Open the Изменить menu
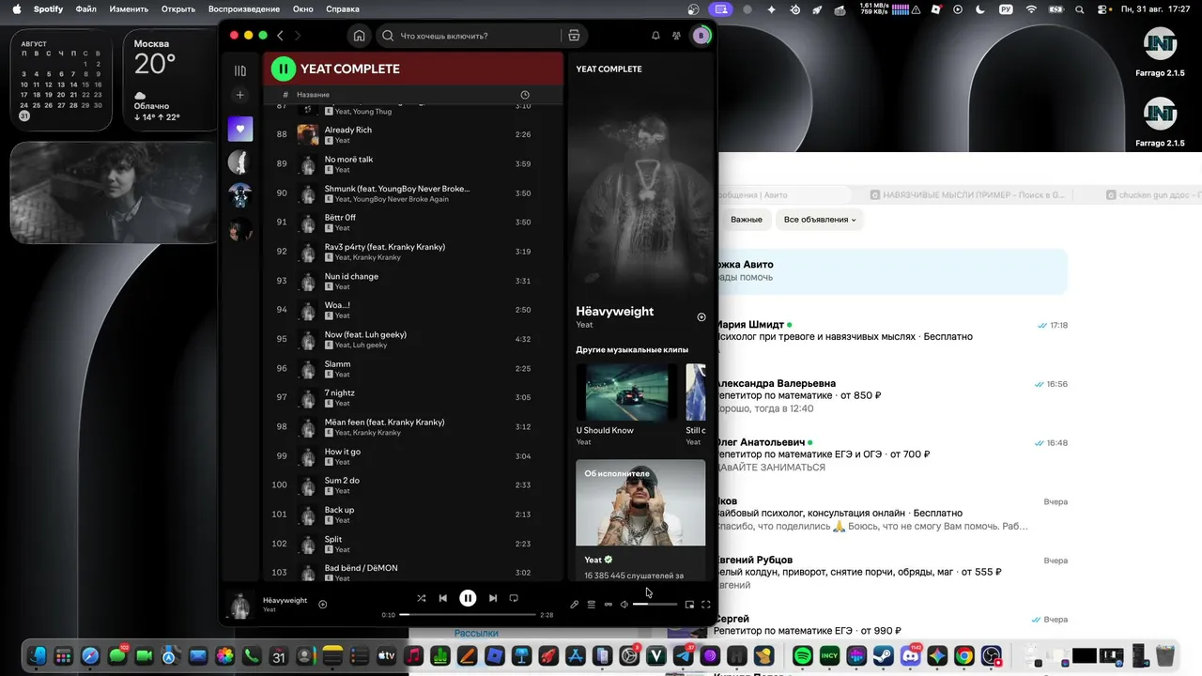 click(x=129, y=9)
